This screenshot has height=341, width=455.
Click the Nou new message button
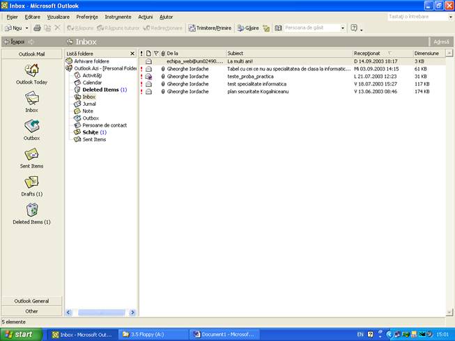coord(14,28)
